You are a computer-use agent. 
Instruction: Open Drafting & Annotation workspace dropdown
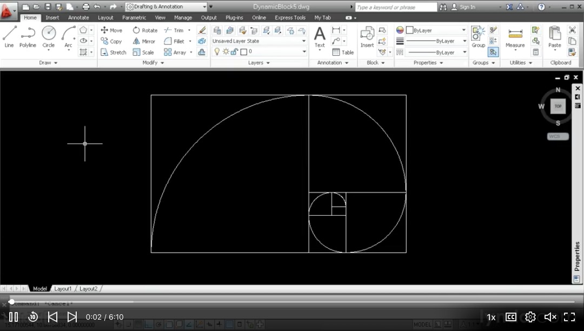tap(166, 6)
